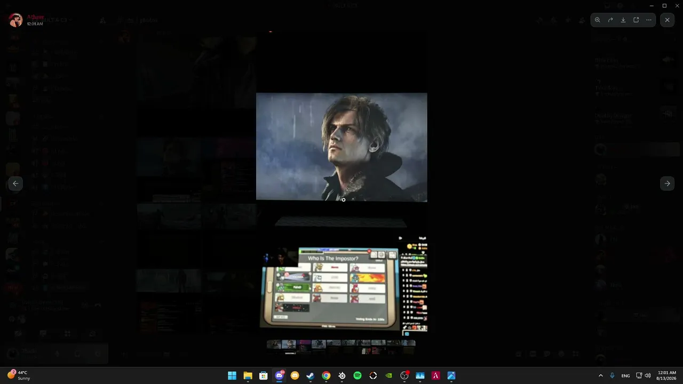Open Spotify from the taskbar

[358, 375]
